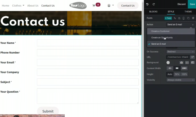
Task: Collapse the Action dropdown
Action: tap(180, 24)
